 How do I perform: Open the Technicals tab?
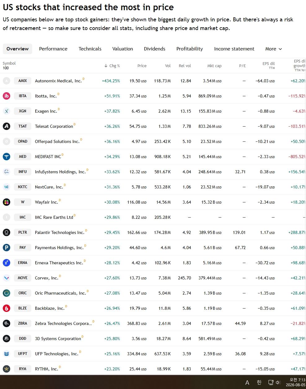tap(90, 49)
